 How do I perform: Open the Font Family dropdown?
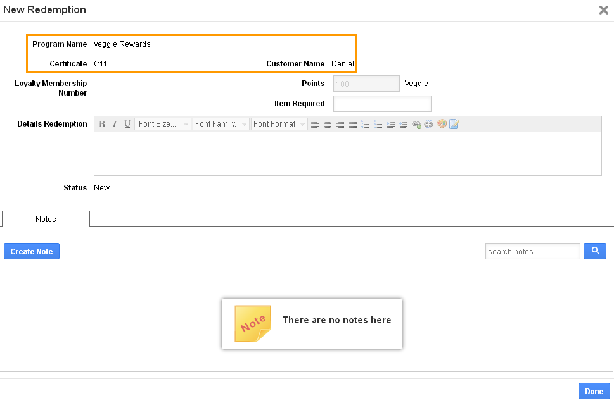point(221,124)
